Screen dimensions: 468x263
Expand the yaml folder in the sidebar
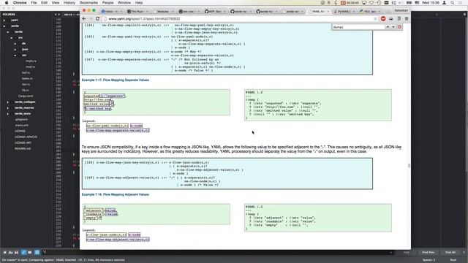click(4, 20)
